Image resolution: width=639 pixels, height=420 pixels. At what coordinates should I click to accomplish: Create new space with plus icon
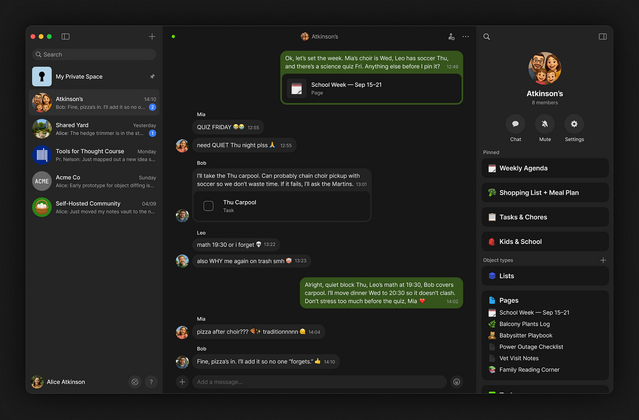coord(152,36)
